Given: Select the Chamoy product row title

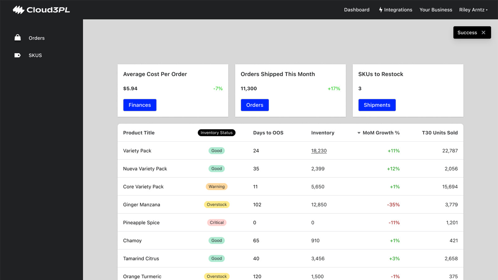Looking at the screenshot, I should pos(132,241).
